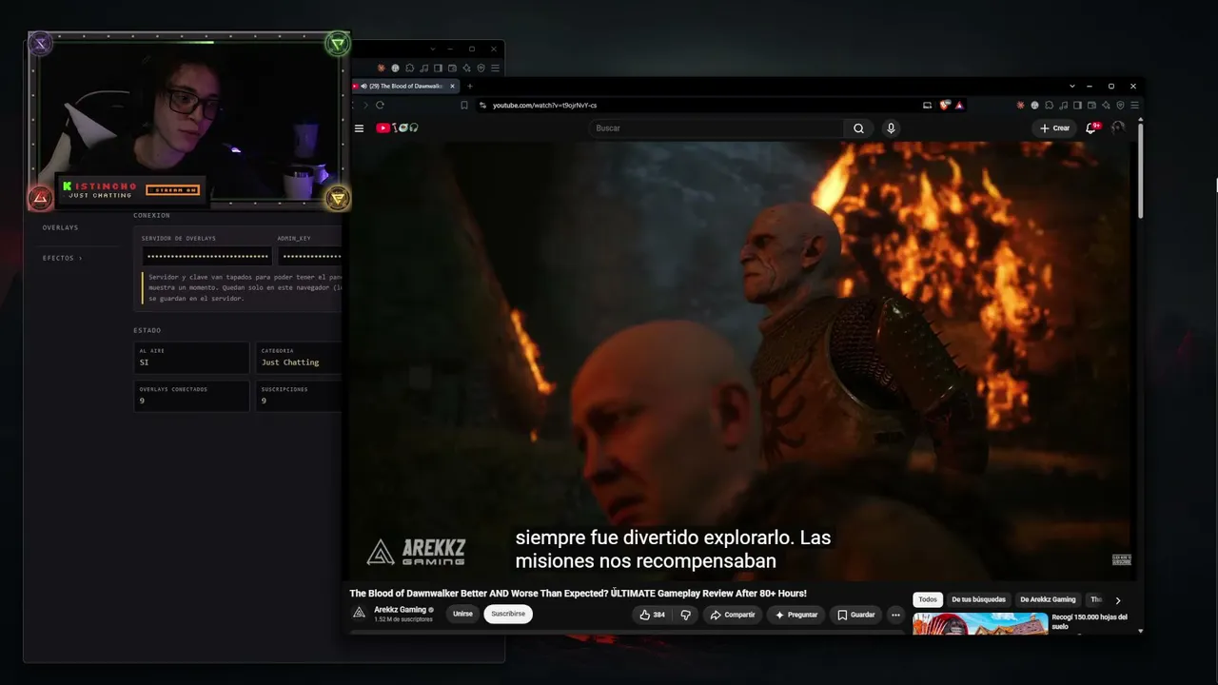Screen dimensions: 1218x685
Task: Go to the YouTube home logo
Action: coord(397,128)
